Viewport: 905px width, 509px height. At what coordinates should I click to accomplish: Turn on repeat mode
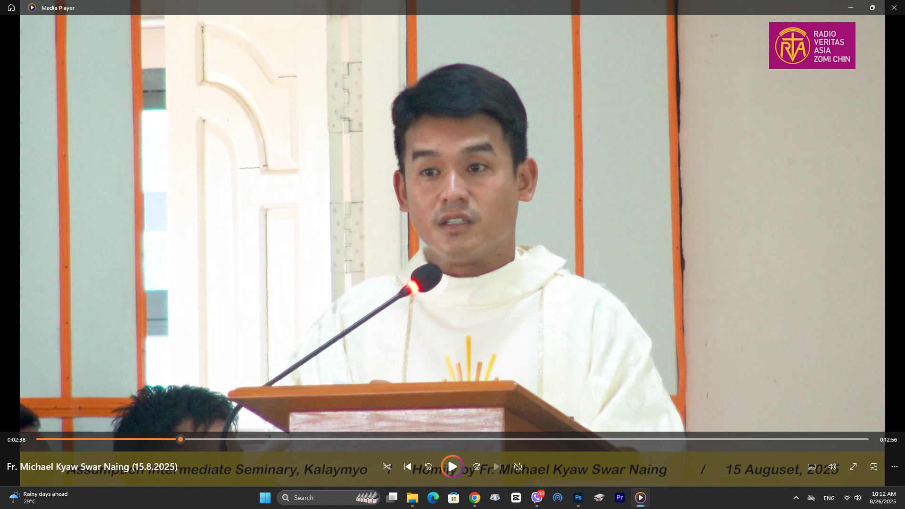coord(518,467)
